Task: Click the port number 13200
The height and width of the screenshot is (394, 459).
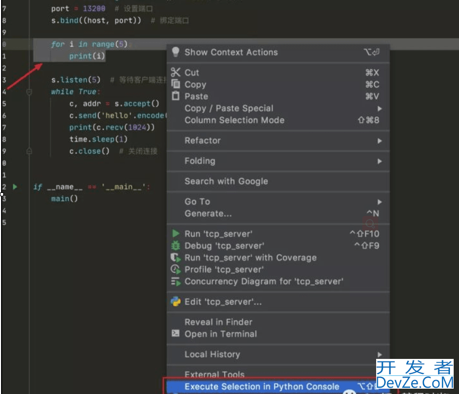Action: [x=94, y=9]
